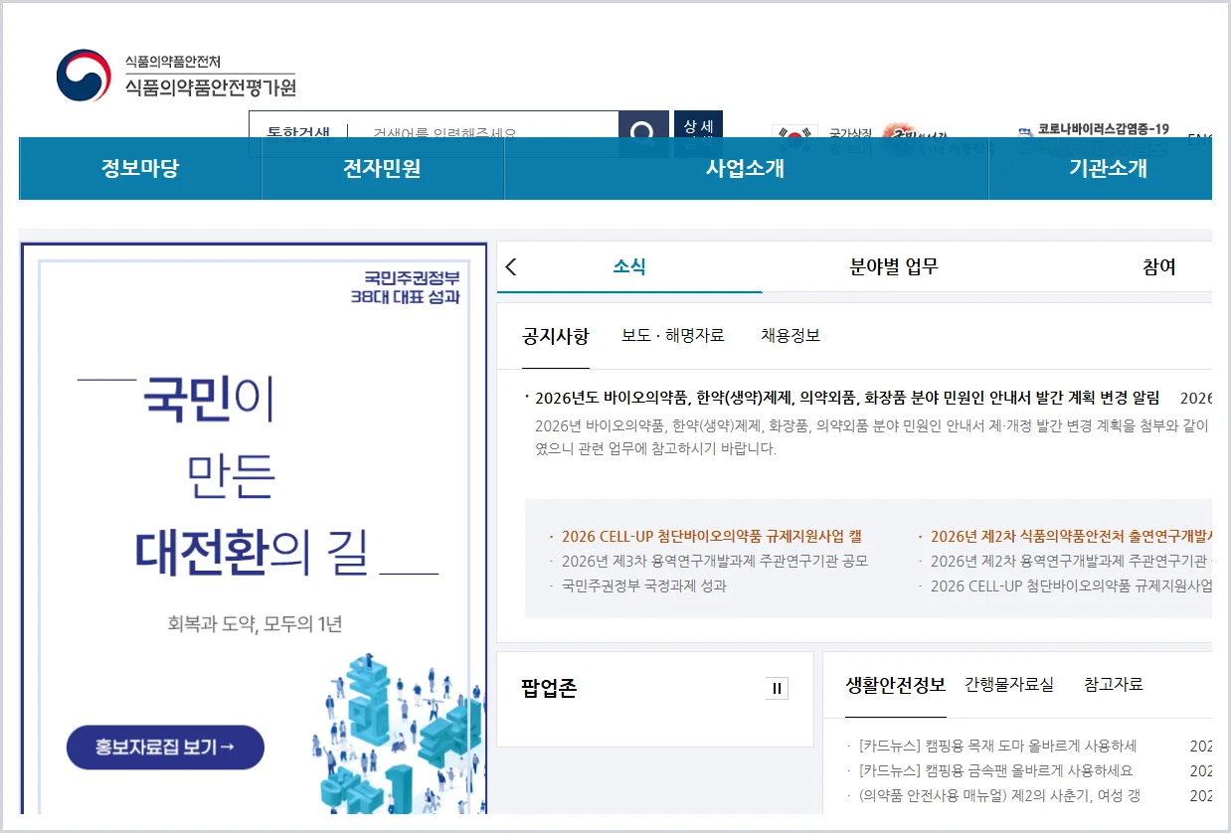Open the 사업소개 main menu
Viewport: 1231px width, 833px height.
746,168
